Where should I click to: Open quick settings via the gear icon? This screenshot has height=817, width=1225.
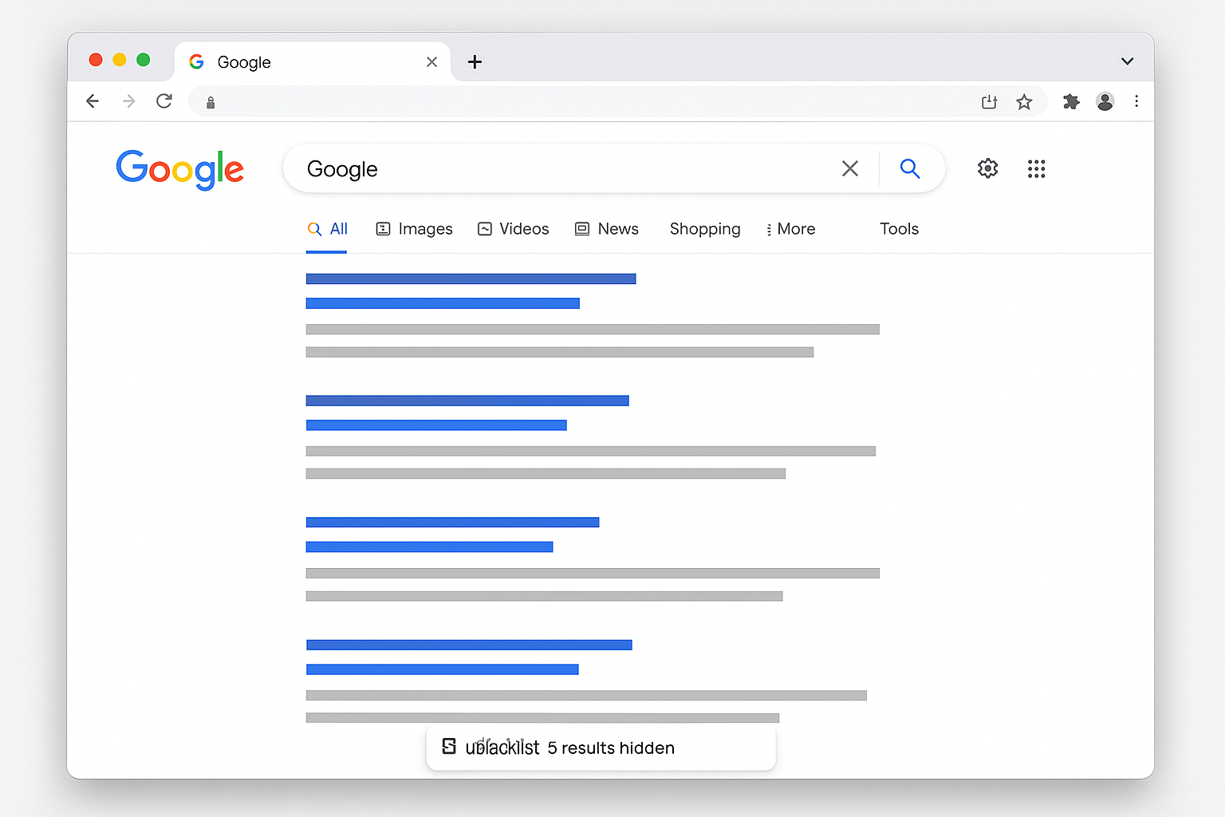tap(987, 168)
